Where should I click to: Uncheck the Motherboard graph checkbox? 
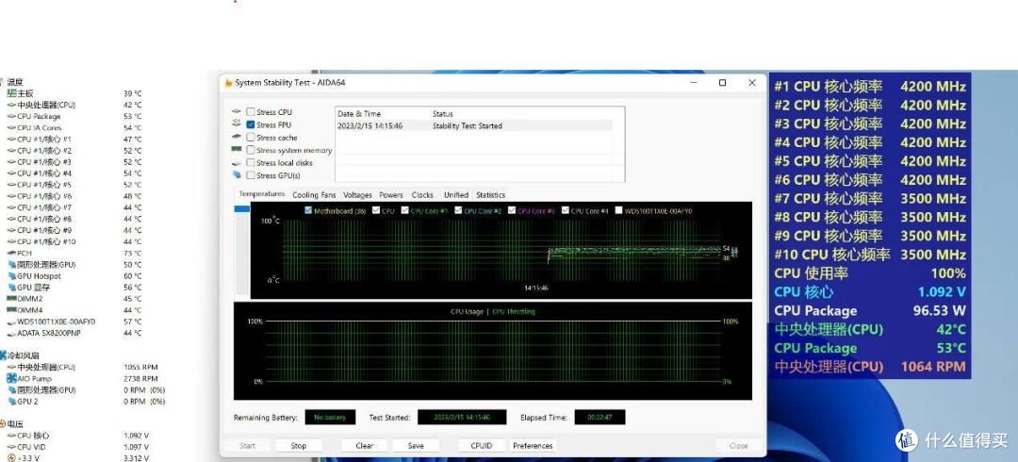pyautogui.click(x=308, y=210)
